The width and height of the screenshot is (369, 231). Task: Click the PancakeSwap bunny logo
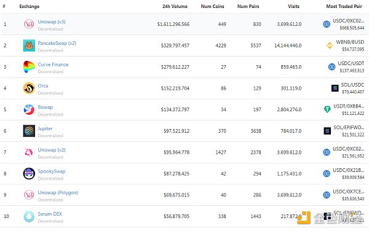(29, 45)
